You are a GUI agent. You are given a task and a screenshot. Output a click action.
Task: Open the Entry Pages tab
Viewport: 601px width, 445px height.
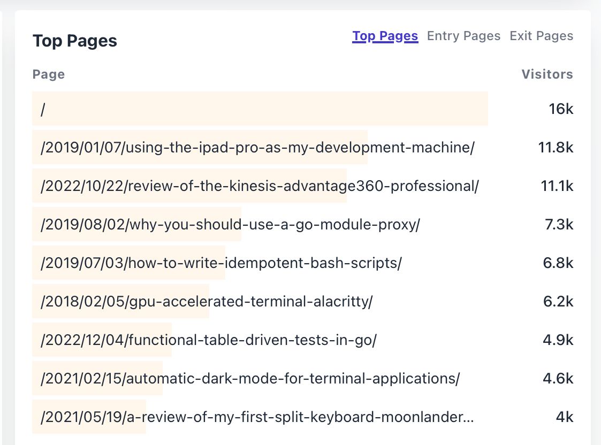[x=463, y=36]
